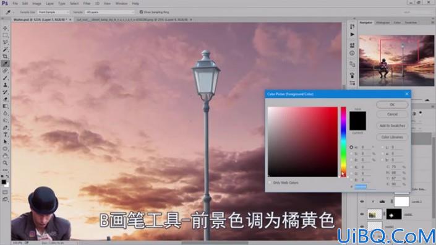Select the Dodge tool
Screen dimensions: 436x245
coord(6,121)
